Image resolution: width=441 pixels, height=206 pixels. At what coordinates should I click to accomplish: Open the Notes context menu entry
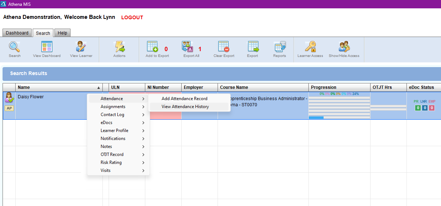pyautogui.click(x=118, y=147)
